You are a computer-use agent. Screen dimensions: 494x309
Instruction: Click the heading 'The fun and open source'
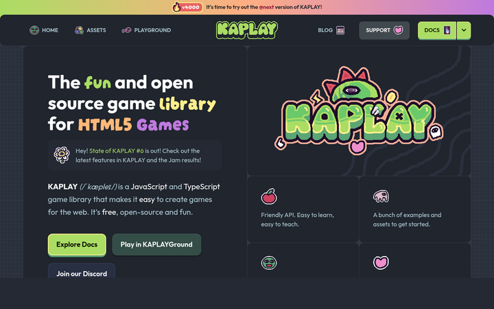click(132, 103)
